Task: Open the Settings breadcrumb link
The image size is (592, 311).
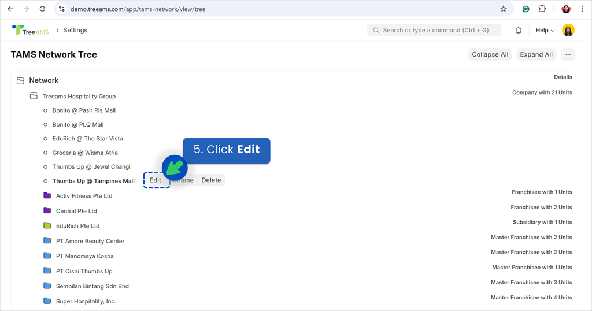Action: pos(75,30)
